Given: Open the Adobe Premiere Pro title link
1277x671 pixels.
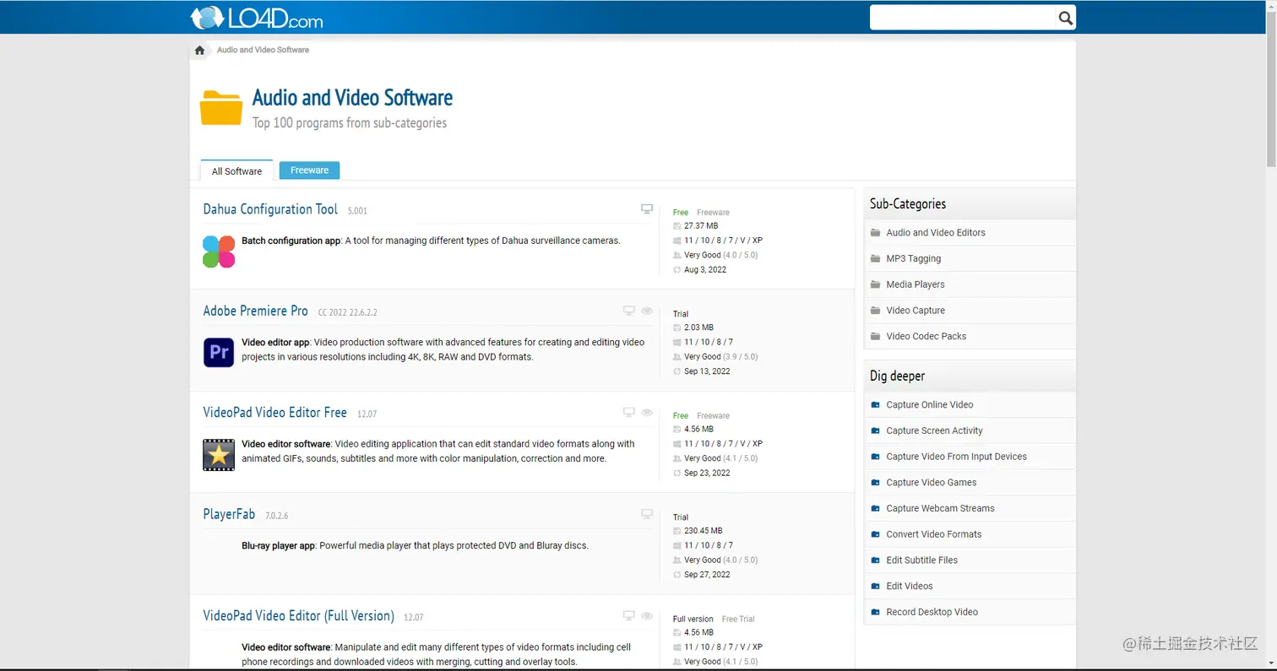Looking at the screenshot, I should click(255, 311).
